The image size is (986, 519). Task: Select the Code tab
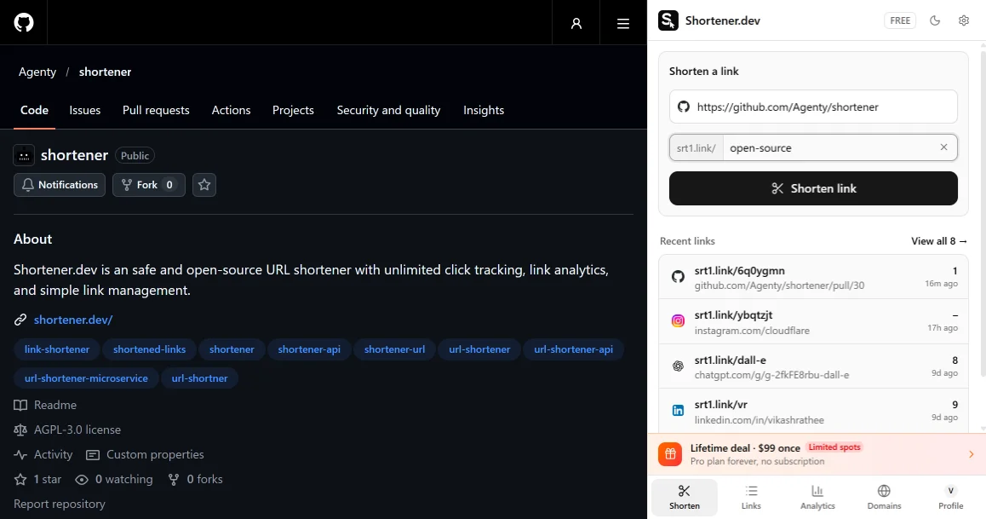(34, 110)
